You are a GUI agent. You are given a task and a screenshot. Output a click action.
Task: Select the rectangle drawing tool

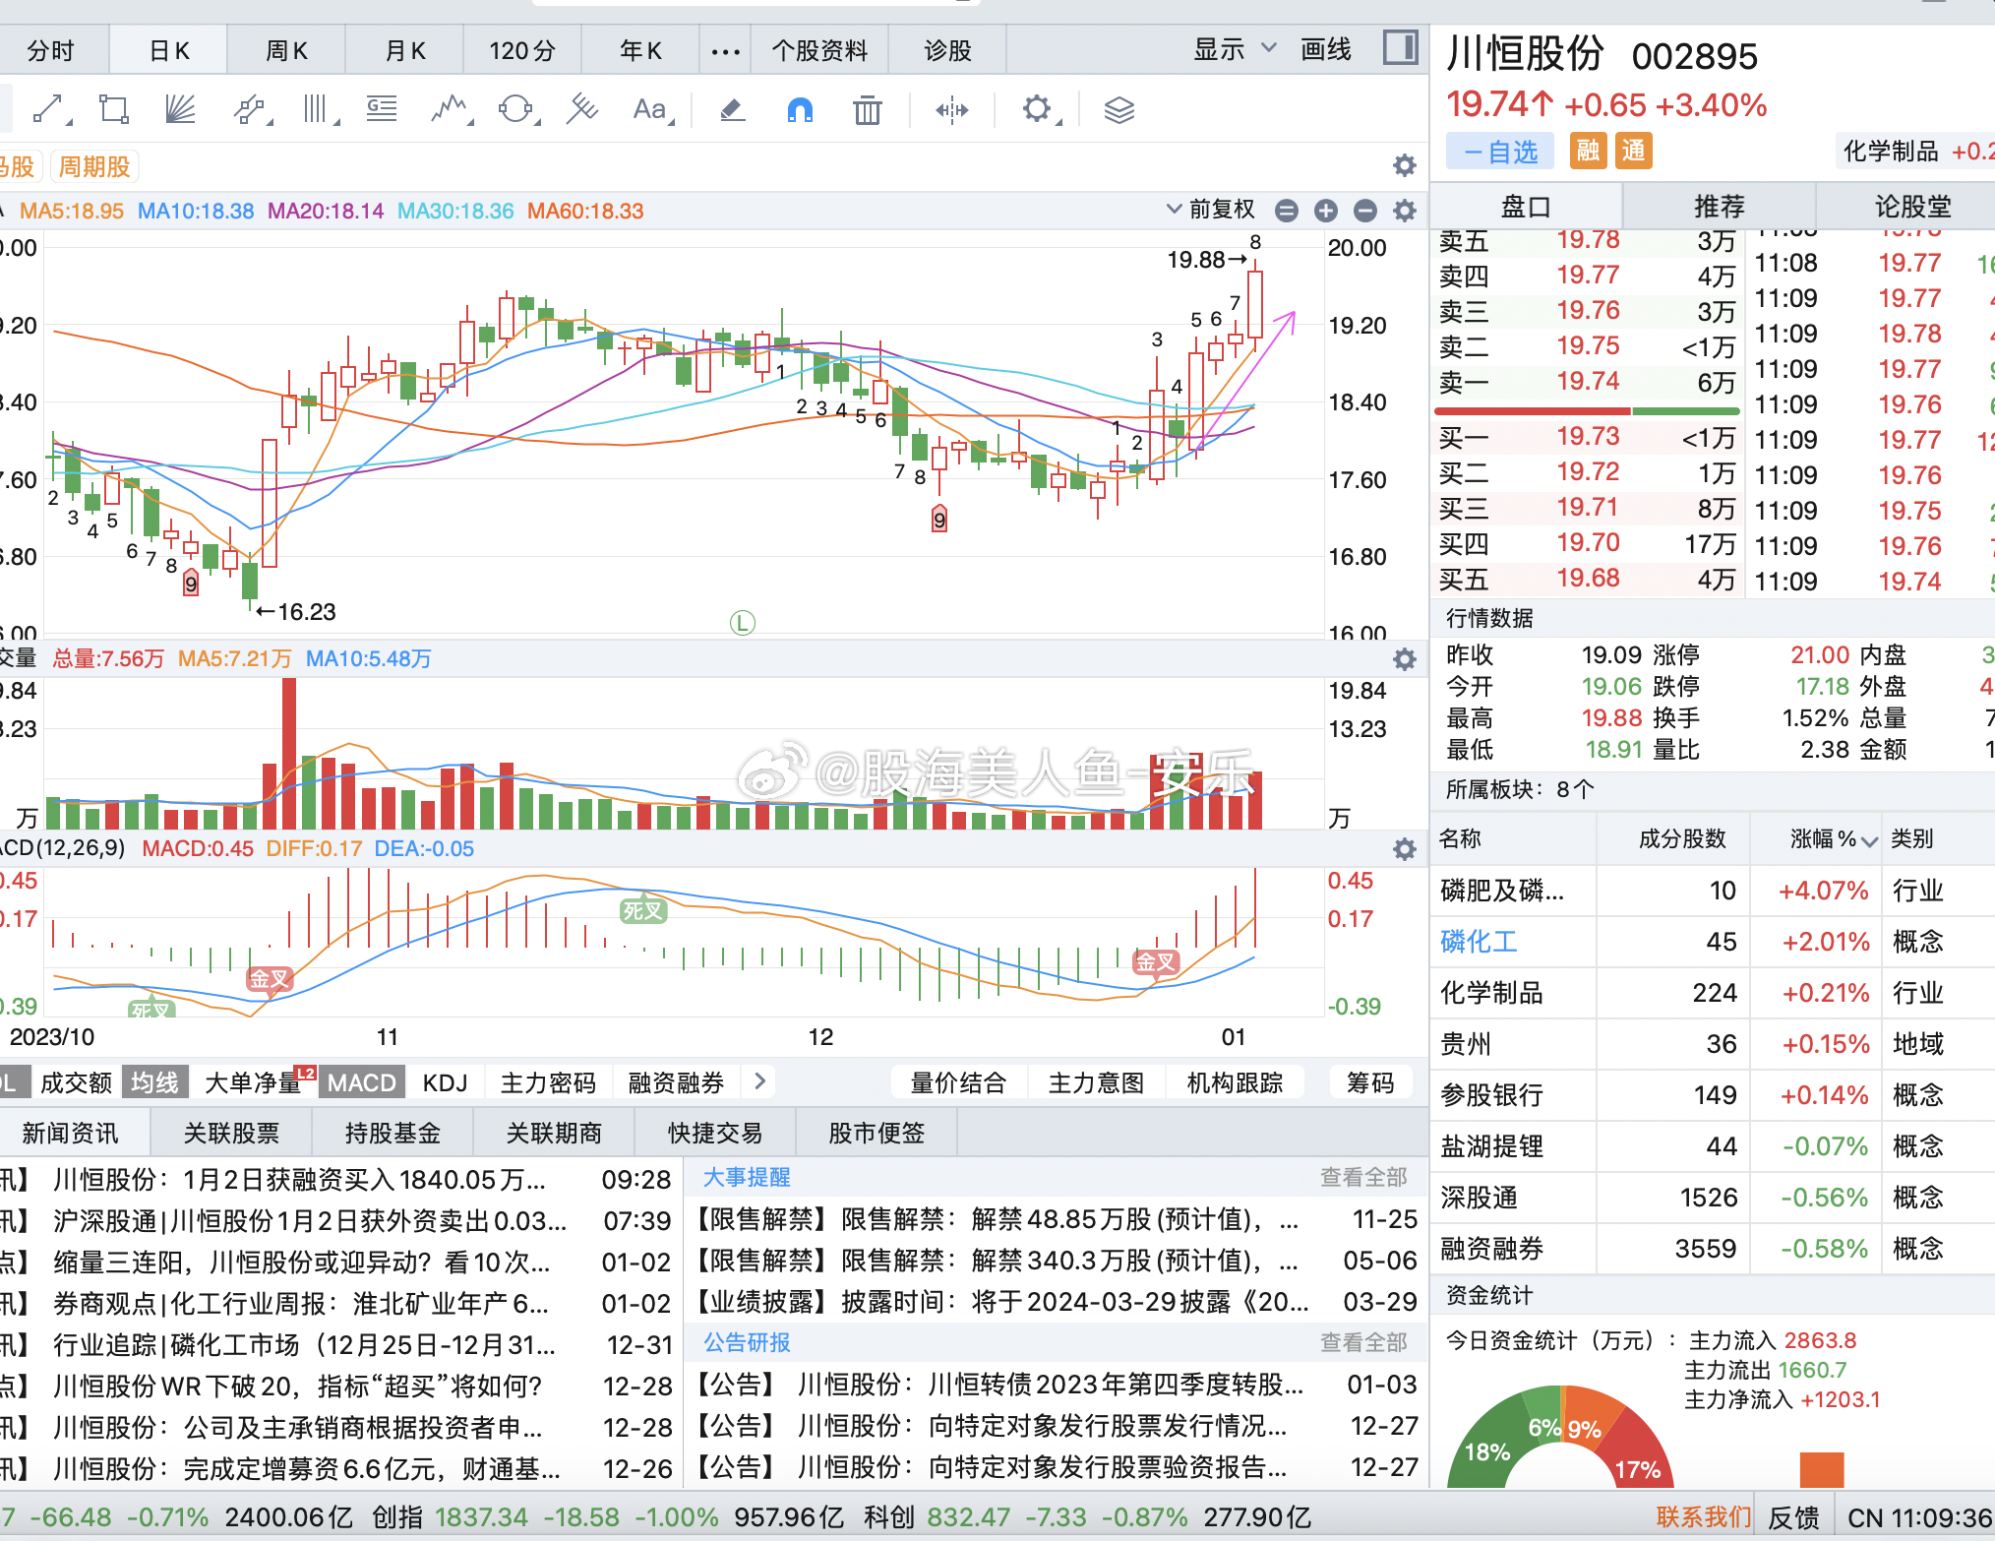coord(114,109)
